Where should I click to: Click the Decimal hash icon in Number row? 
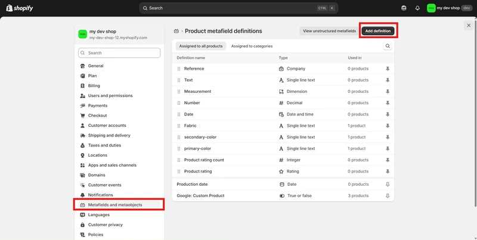(x=281, y=103)
